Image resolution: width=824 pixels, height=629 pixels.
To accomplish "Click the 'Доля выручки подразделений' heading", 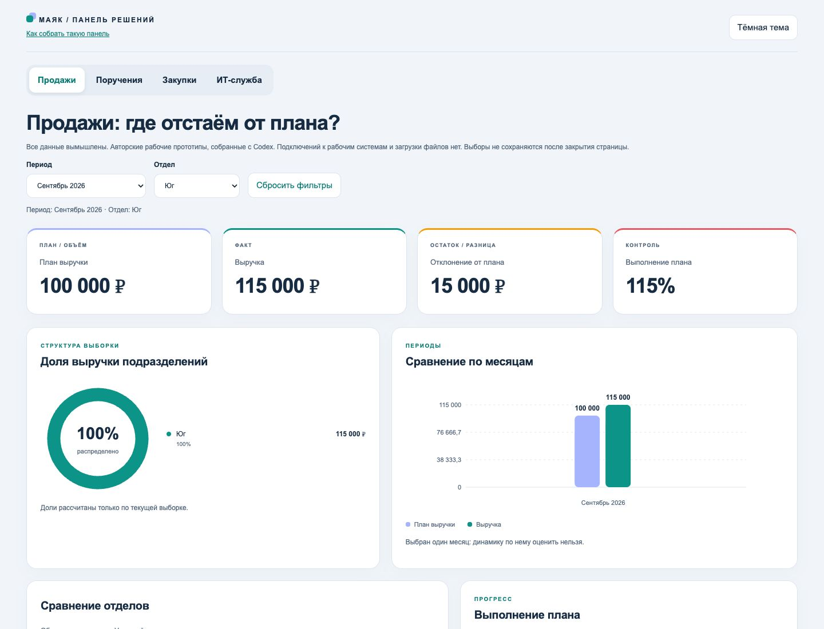I will click(x=124, y=361).
